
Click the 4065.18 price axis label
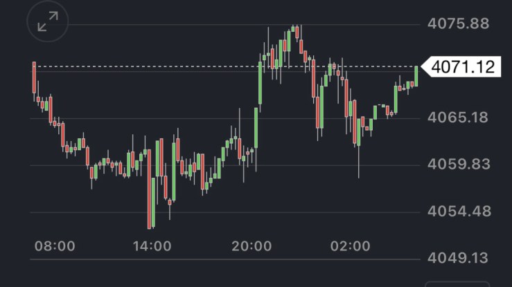point(459,117)
